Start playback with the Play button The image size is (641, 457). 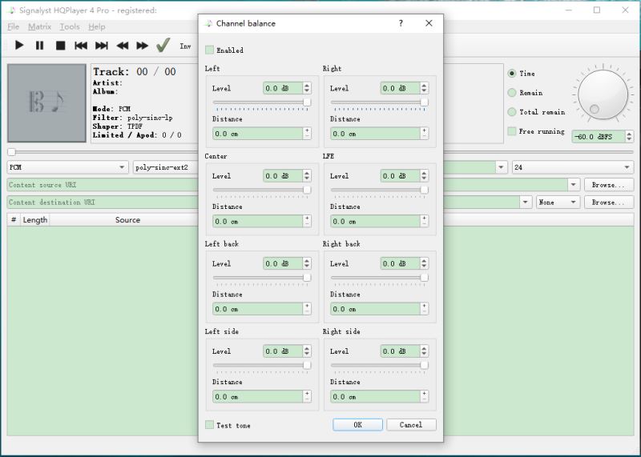click(x=19, y=46)
